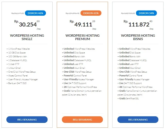Screen dimensions: 165x129
Task: Click the Rp. 111.872 price
Action: (138, 25)
